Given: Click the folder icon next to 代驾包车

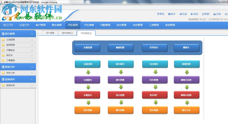Looking at the screenshot, I should pyautogui.click(x=3, y=50).
